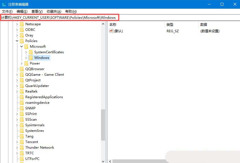Click the Realtek folder icon

coord(22,91)
